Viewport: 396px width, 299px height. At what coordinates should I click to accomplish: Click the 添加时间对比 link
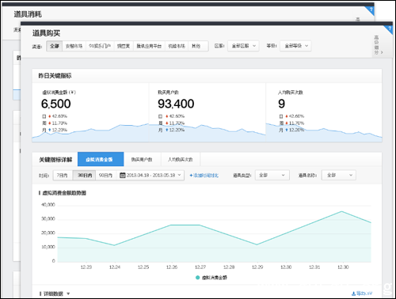tap(204, 176)
